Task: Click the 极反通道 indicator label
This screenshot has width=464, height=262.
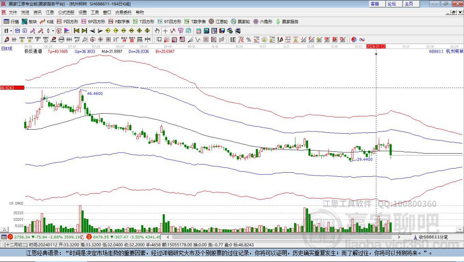Action: [33, 52]
